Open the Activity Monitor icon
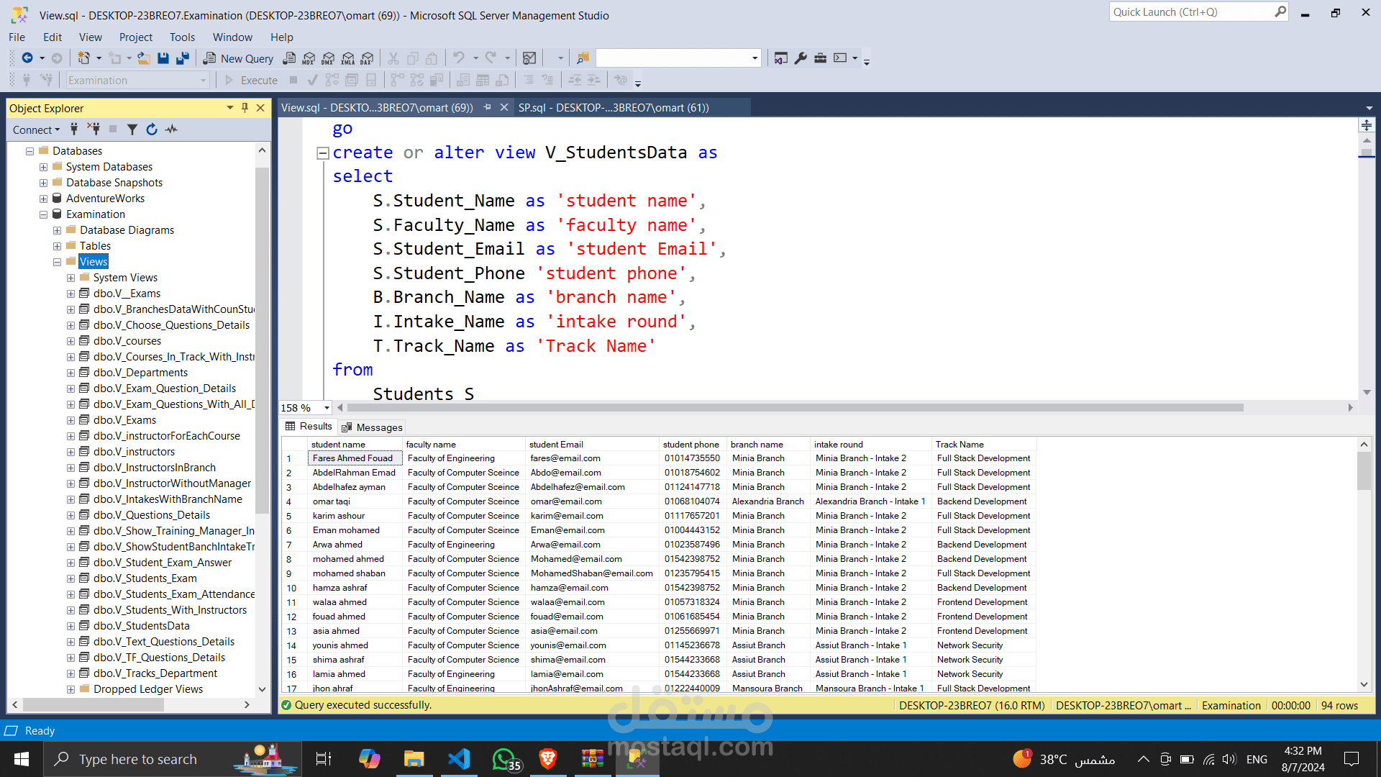The height and width of the screenshot is (777, 1381). [x=171, y=129]
